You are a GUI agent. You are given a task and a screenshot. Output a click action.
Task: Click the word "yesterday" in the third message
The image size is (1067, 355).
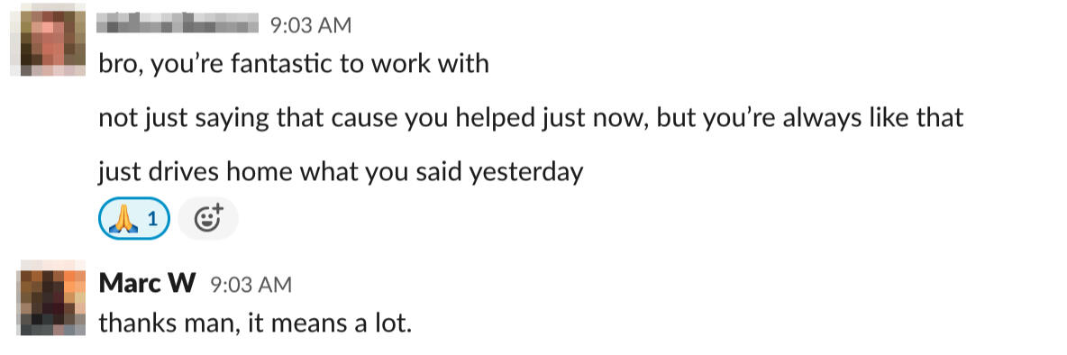[526, 173]
